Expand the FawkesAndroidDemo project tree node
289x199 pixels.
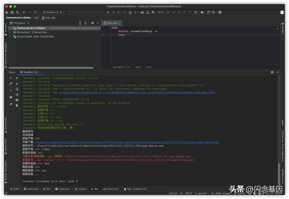point(10,28)
